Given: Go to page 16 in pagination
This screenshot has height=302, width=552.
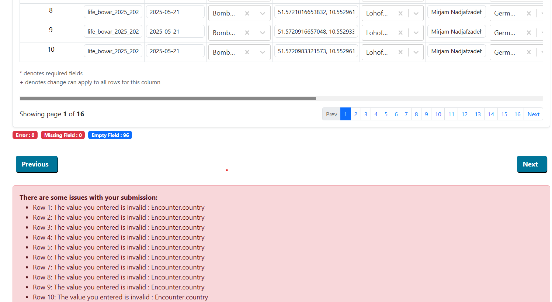Looking at the screenshot, I should (517, 114).
